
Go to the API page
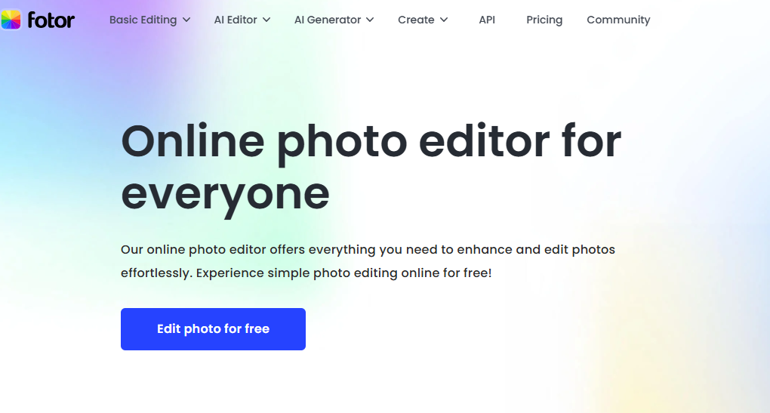[487, 20]
